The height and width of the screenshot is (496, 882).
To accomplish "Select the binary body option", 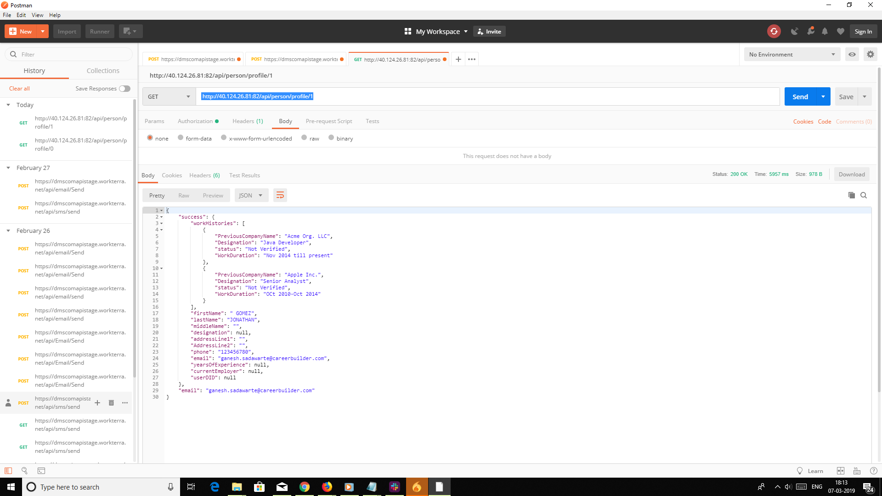I will click(x=332, y=137).
